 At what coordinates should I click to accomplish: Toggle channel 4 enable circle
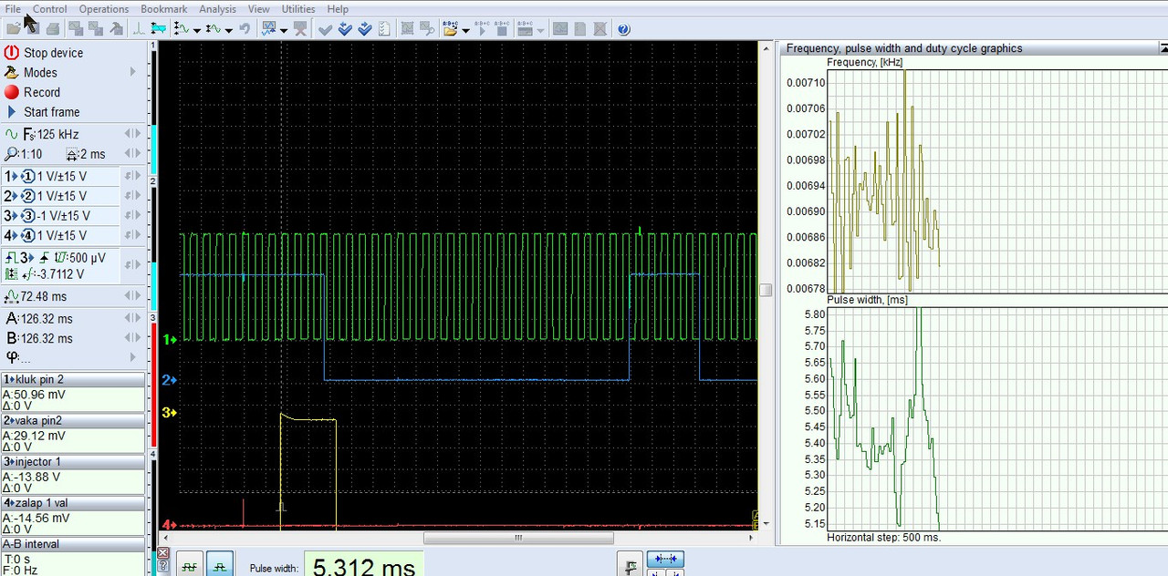click(27, 236)
